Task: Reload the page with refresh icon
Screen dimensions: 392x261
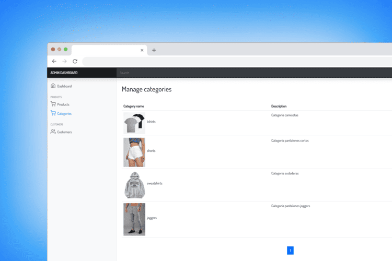Action: point(75,61)
